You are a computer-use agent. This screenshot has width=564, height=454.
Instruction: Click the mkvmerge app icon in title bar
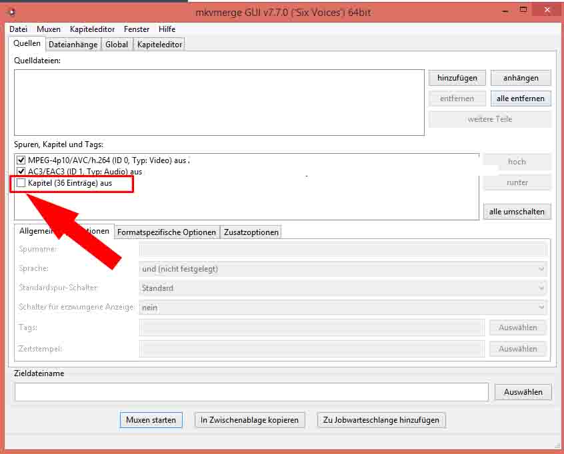(x=11, y=13)
